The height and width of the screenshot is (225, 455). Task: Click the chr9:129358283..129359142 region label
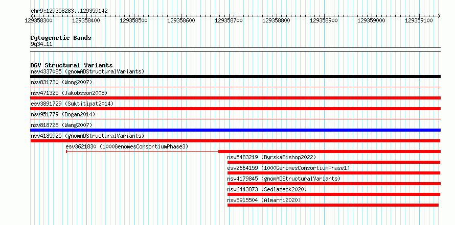point(69,11)
